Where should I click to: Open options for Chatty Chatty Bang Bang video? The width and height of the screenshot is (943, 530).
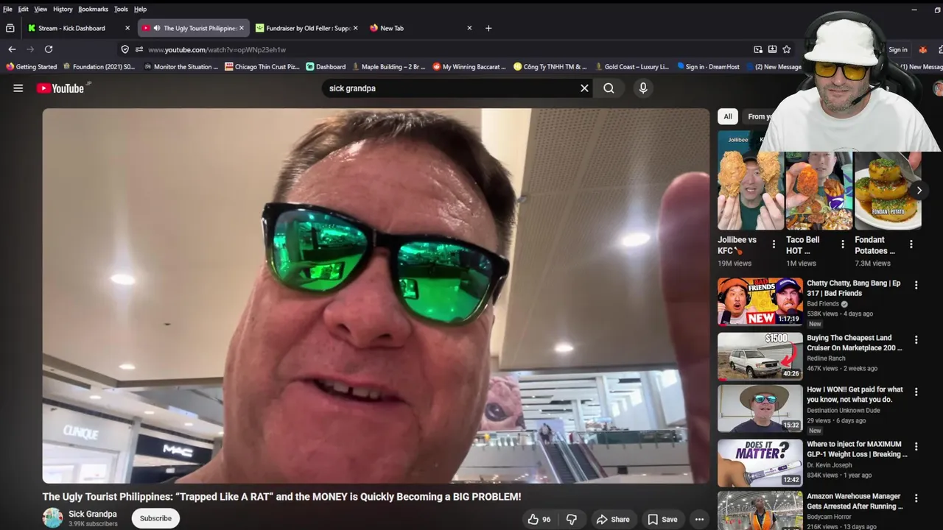(x=916, y=285)
